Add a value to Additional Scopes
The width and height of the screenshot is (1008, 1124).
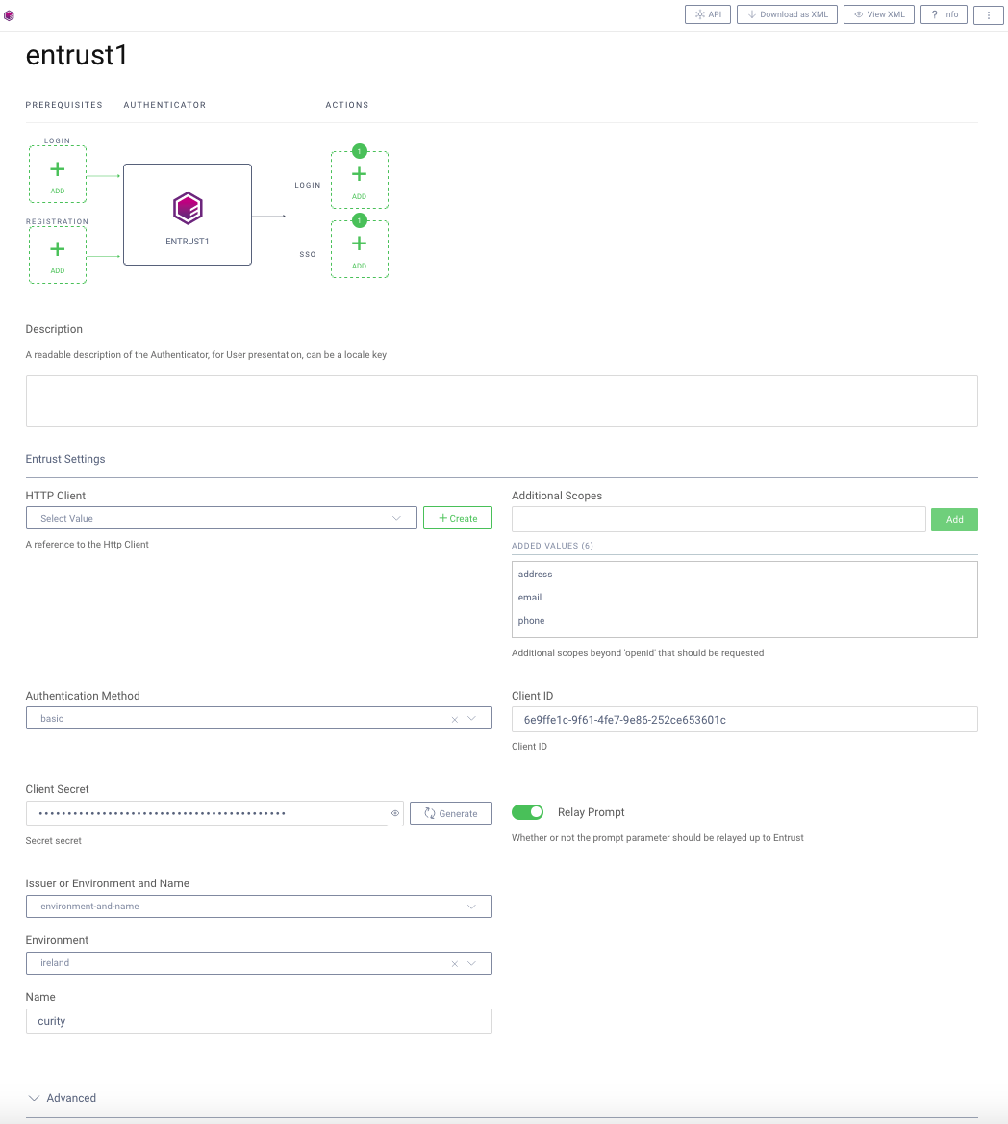coord(954,519)
